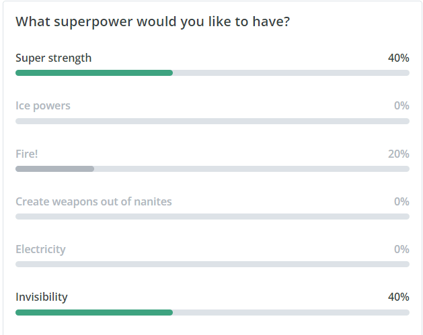Click the Super strength green progress bar
The height and width of the screenshot is (335, 423).
[94, 73]
